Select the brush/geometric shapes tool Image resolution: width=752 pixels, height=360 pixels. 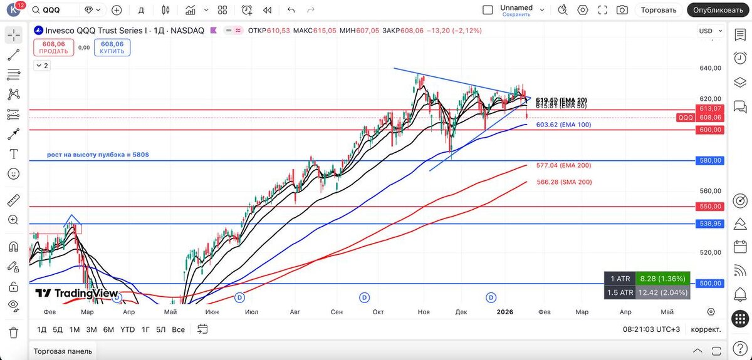13,134
